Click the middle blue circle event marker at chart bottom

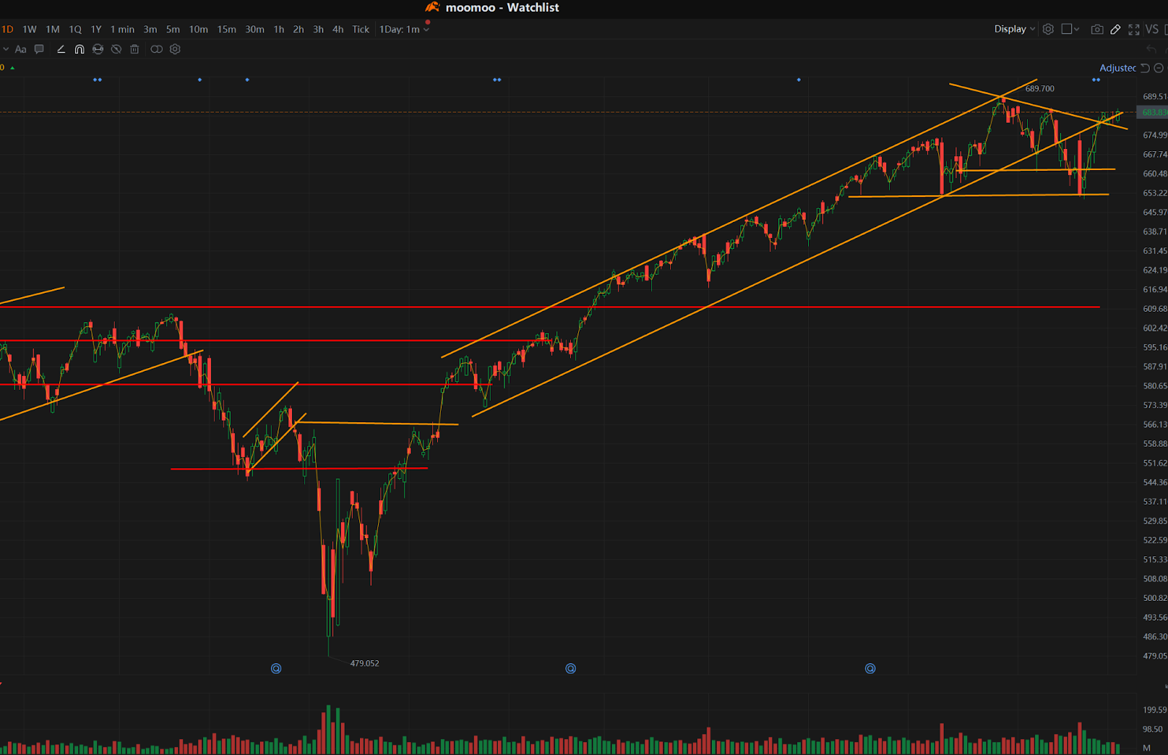click(571, 668)
